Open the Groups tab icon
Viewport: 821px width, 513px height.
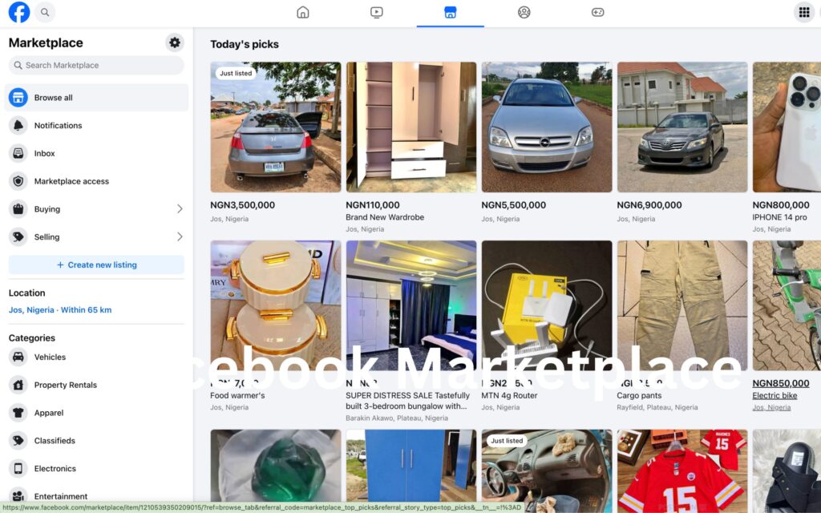coord(524,12)
